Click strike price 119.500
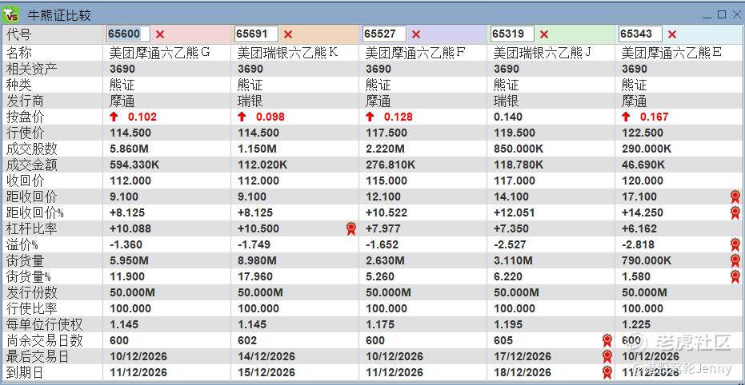 (514, 133)
